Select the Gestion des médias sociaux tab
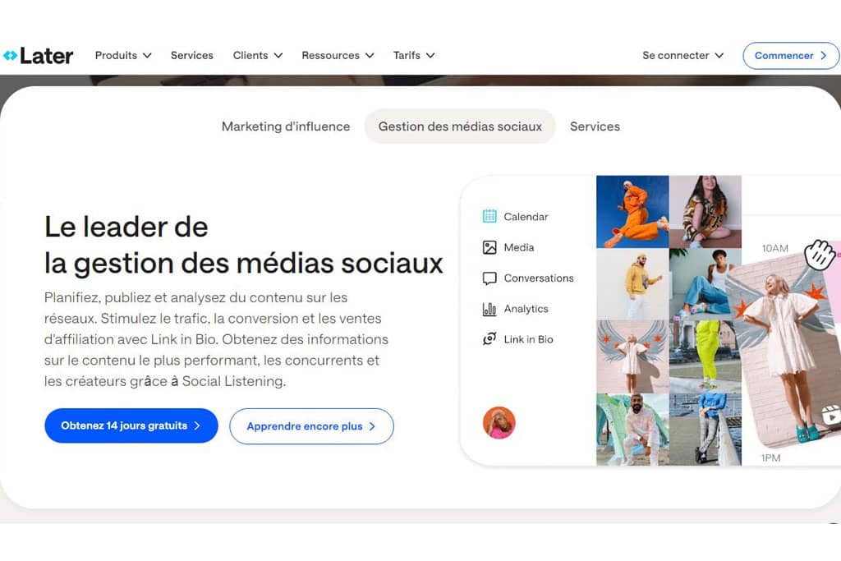The height and width of the screenshot is (561, 841). click(460, 126)
